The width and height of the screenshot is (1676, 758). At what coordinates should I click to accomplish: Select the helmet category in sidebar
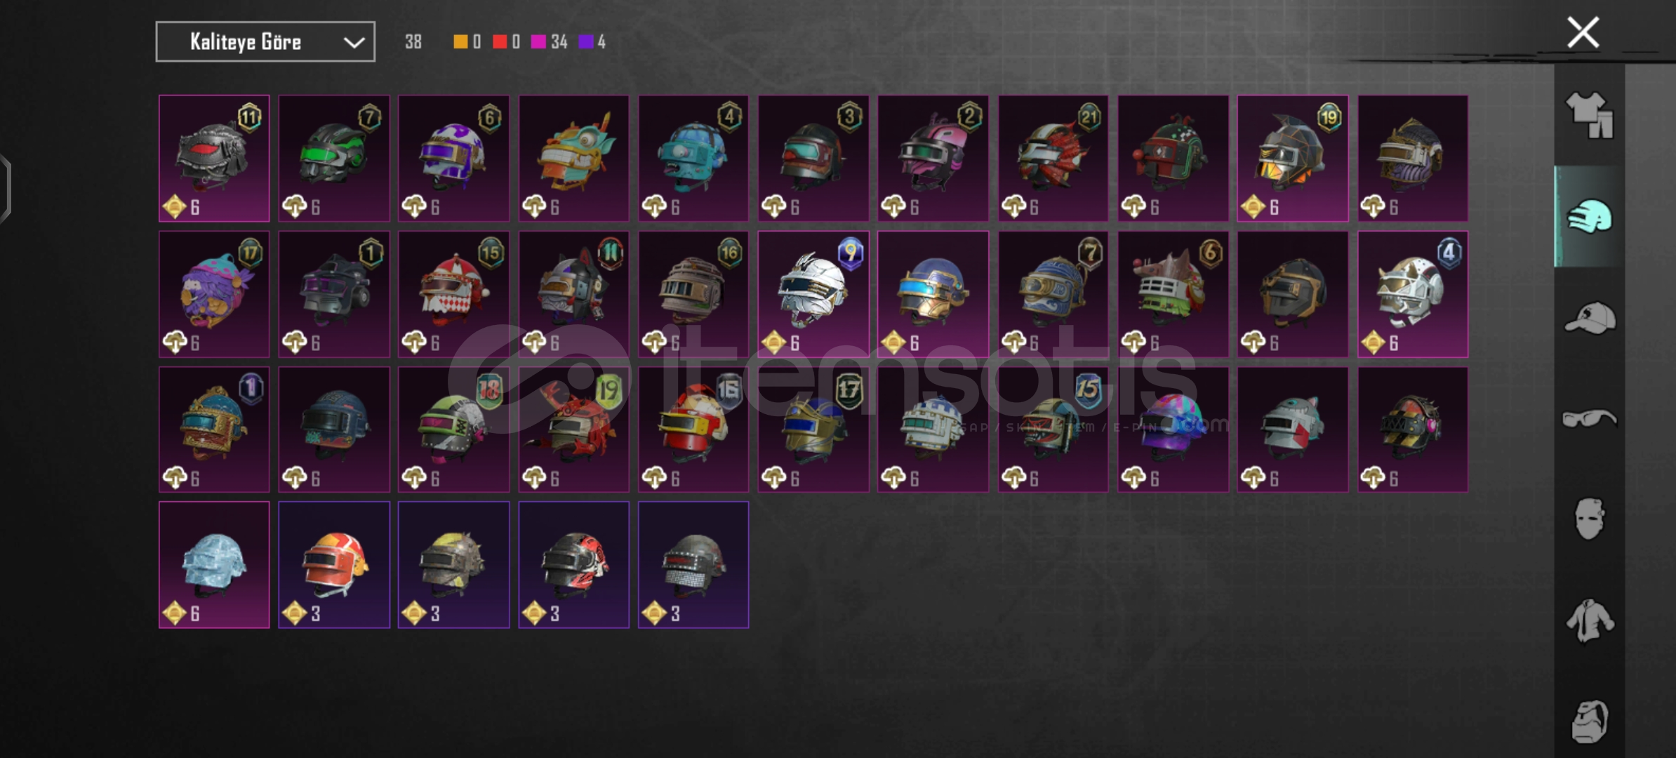tap(1590, 217)
